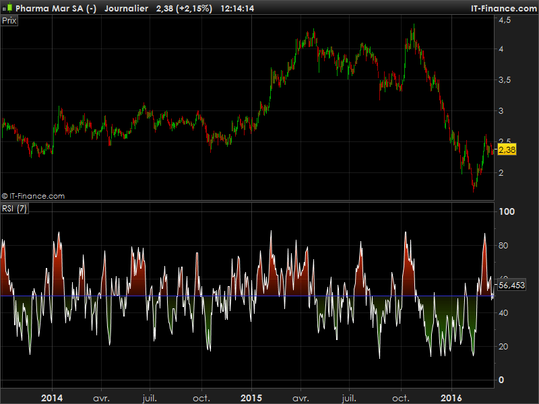Click the 80 label on RSI axis
539x404 pixels.
503,245
